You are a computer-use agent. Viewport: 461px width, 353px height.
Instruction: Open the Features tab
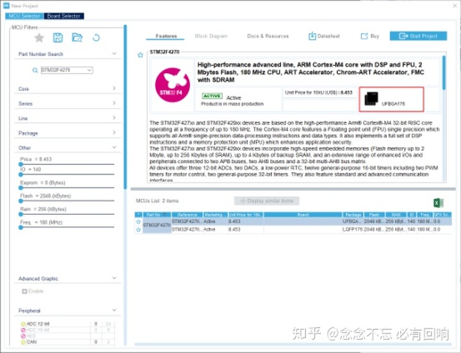pos(166,36)
